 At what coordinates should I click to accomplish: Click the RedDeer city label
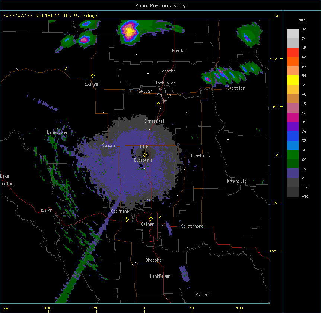164,95
